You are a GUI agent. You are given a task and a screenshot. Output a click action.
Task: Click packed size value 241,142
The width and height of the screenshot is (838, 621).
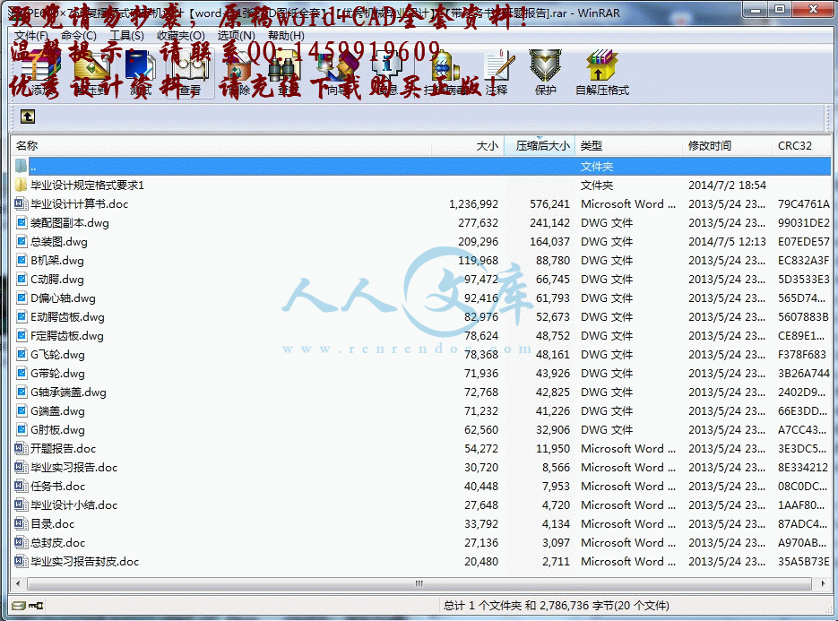coord(549,222)
